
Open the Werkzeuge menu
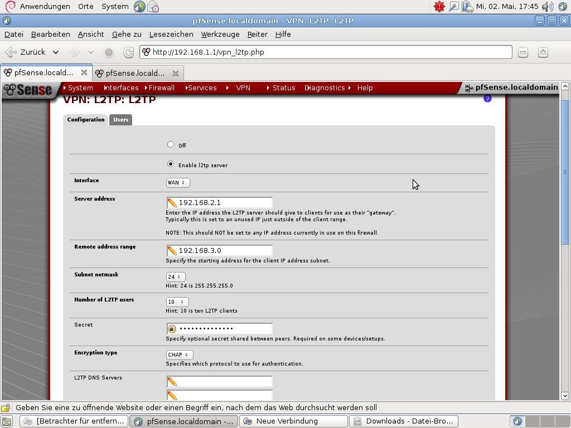220,34
